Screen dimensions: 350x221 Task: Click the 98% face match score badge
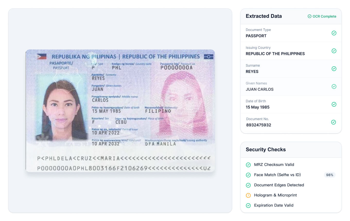coord(330,175)
